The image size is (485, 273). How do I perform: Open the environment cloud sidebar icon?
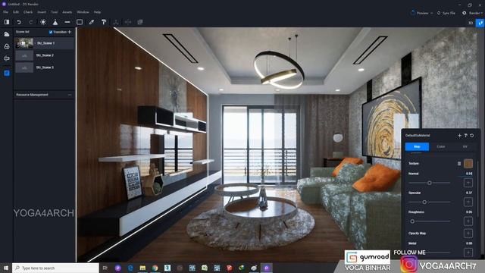tap(7, 34)
